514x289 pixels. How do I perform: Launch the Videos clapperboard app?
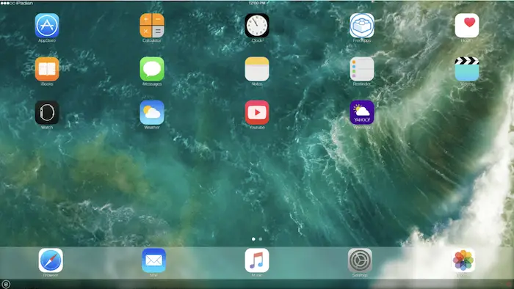pos(467,69)
